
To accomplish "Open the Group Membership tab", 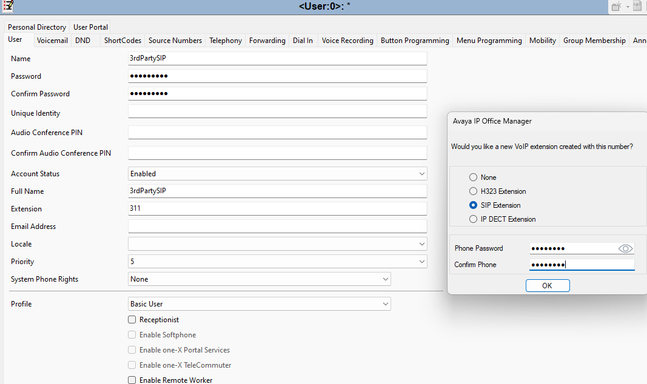I will click(x=594, y=41).
